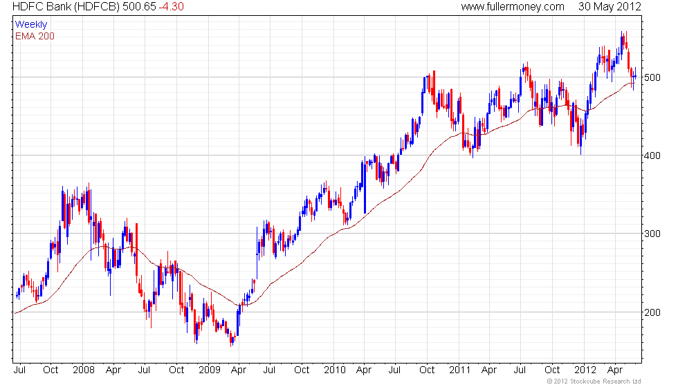Click the 200 price axis label

coord(652,312)
